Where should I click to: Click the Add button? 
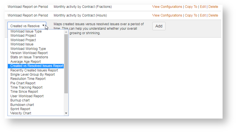(x=159, y=26)
